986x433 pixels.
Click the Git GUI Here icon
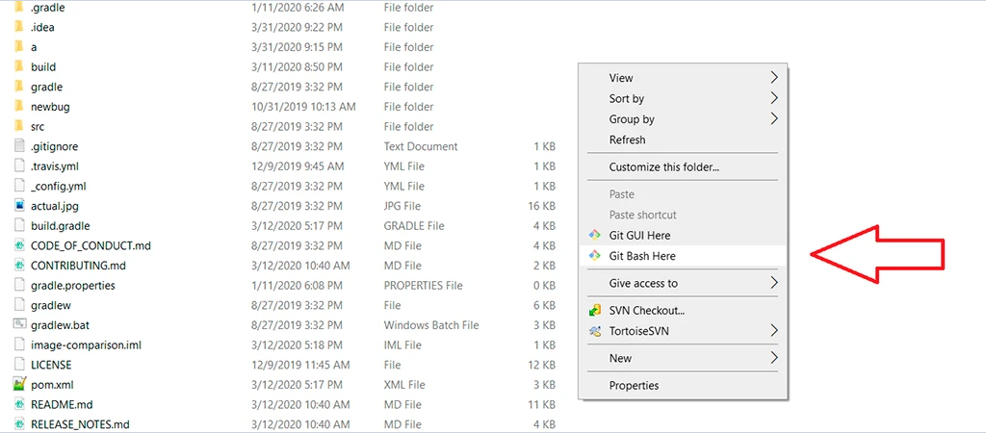[593, 236]
